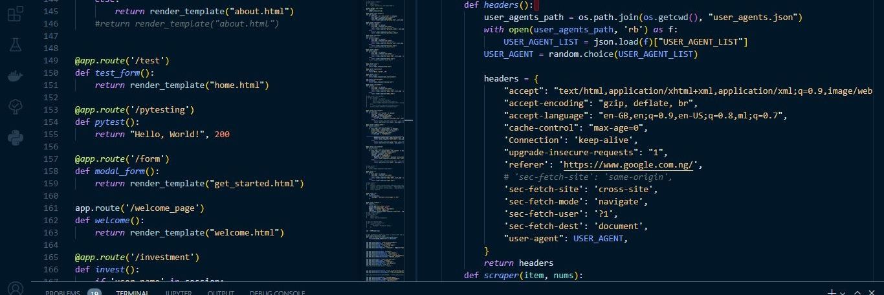Click commented 'sec-fetch-site': 'same-origin' line
The height and width of the screenshot is (295, 884).
[x=588, y=177]
